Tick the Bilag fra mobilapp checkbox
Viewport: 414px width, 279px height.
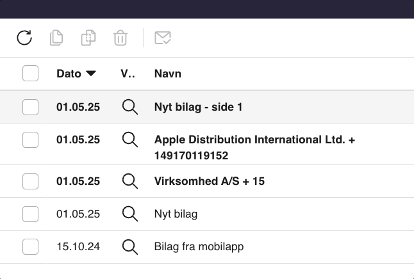30,246
